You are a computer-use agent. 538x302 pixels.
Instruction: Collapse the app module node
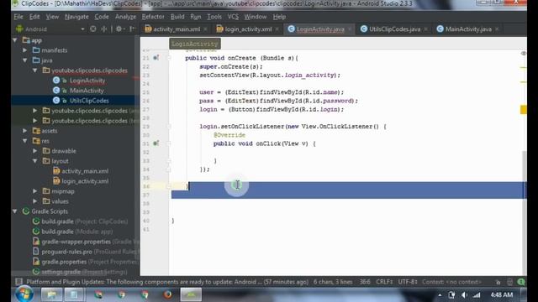tap(15, 40)
